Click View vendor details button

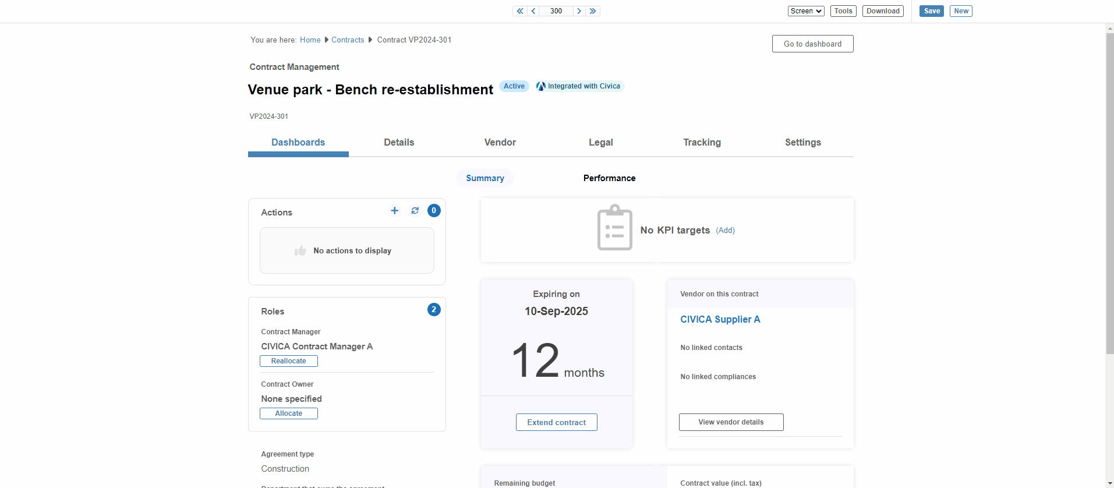click(731, 422)
